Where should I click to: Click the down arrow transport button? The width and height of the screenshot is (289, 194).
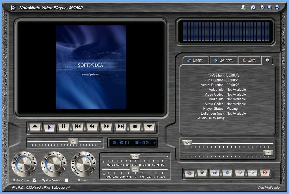click(x=149, y=127)
